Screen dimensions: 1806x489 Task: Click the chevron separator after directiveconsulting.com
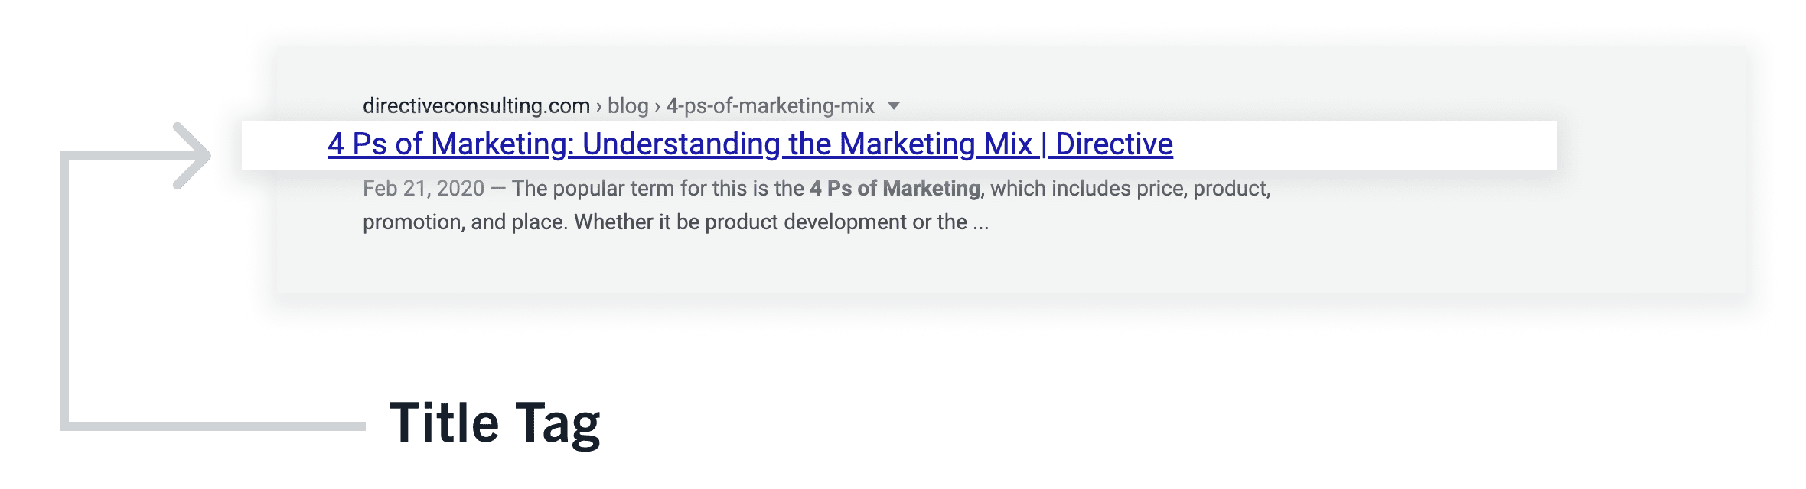[599, 106]
